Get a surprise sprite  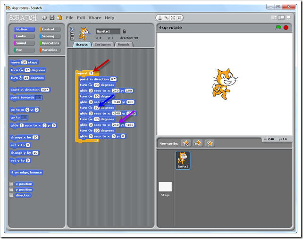210,143
